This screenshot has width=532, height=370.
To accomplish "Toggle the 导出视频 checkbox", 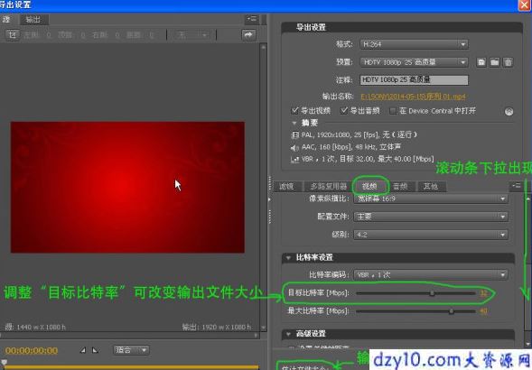I will 294,111.
